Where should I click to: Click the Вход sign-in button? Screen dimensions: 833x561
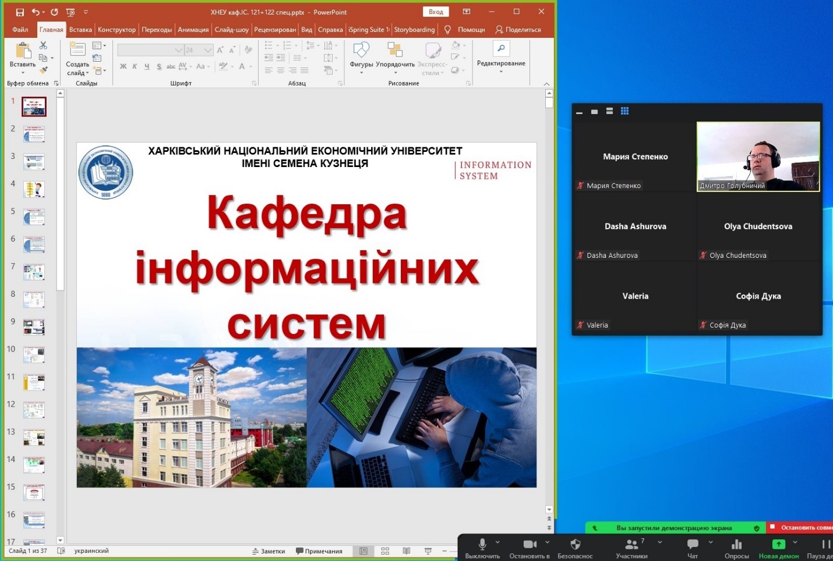(x=436, y=12)
